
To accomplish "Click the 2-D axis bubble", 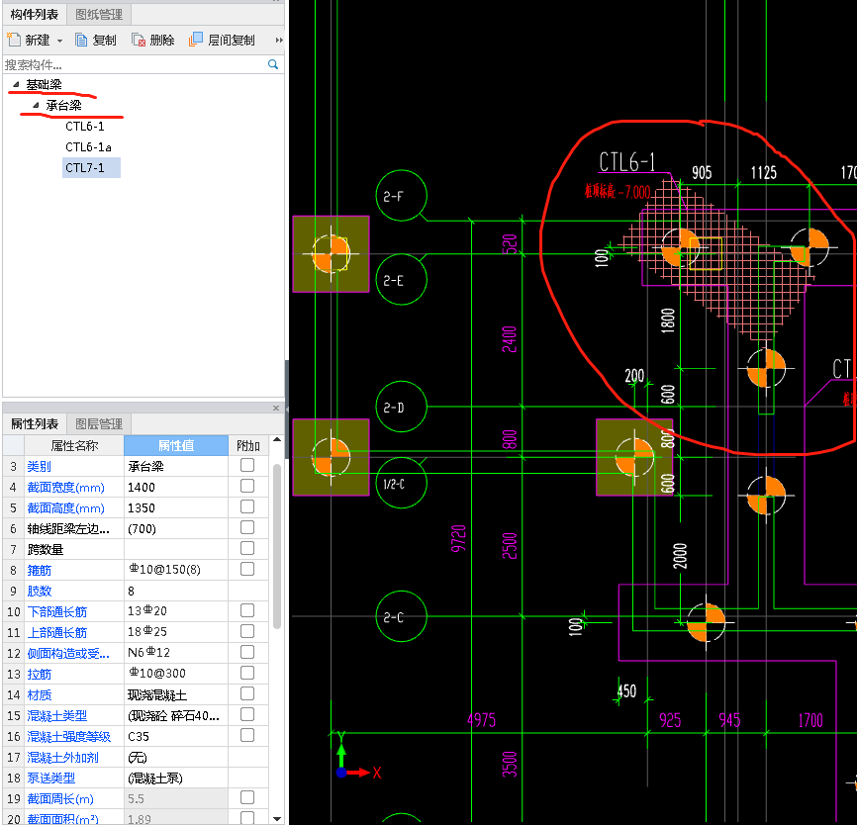I will pyautogui.click(x=401, y=407).
